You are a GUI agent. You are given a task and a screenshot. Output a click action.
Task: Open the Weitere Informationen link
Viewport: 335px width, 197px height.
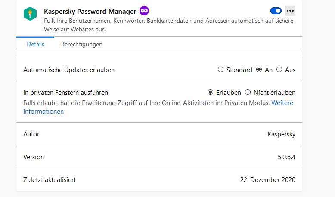click(x=43, y=112)
